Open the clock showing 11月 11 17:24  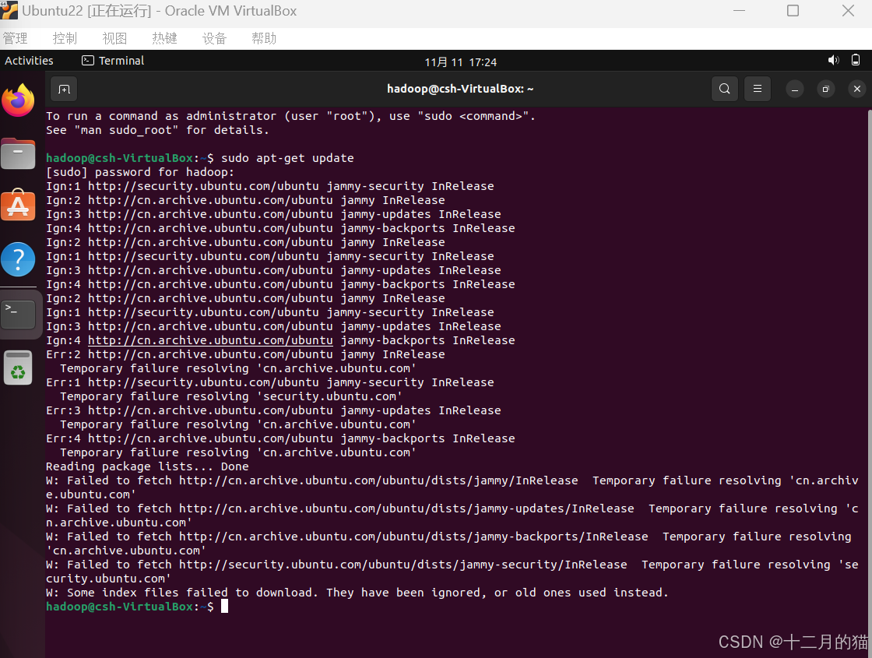tap(460, 62)
